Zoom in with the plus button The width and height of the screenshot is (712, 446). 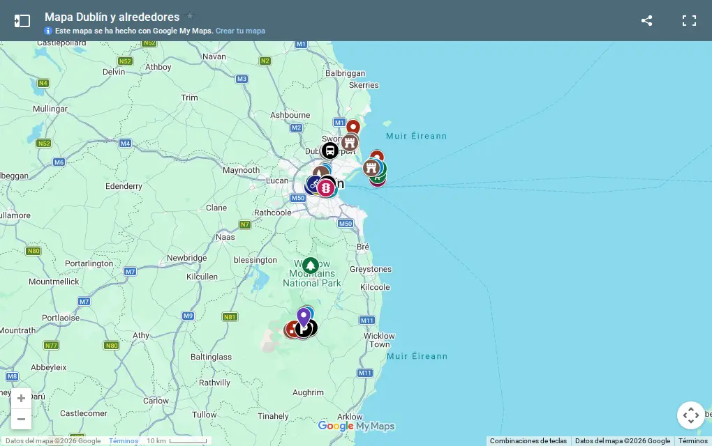click(21, 399)
